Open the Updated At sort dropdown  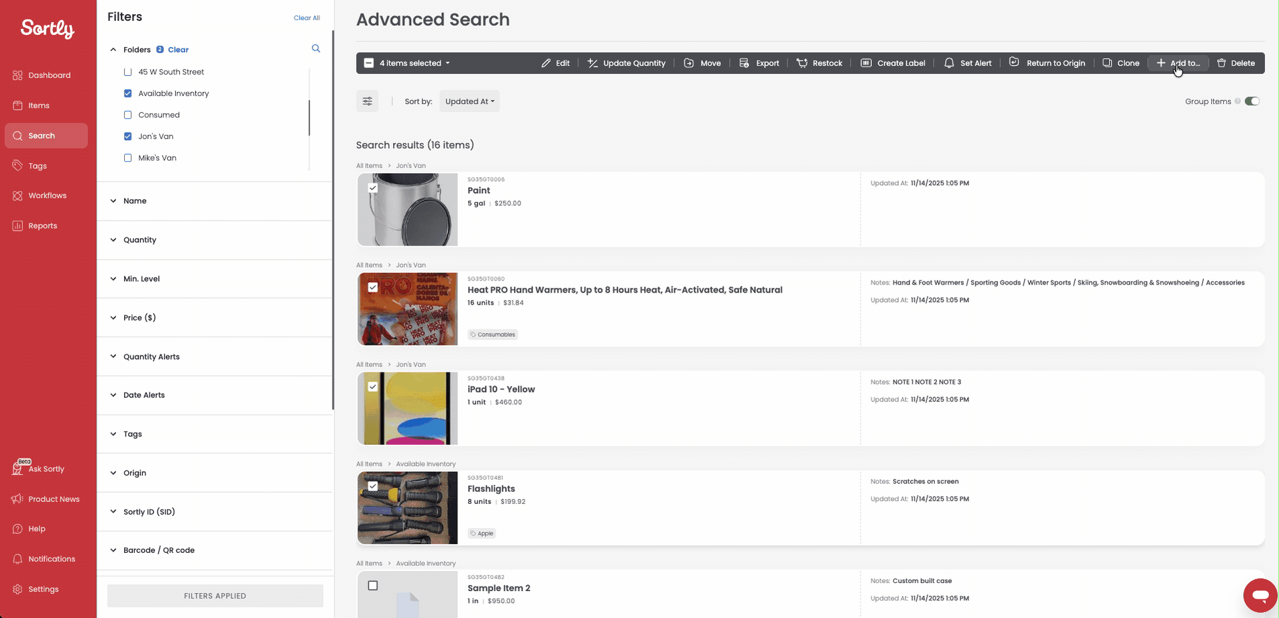coord(469,101)
